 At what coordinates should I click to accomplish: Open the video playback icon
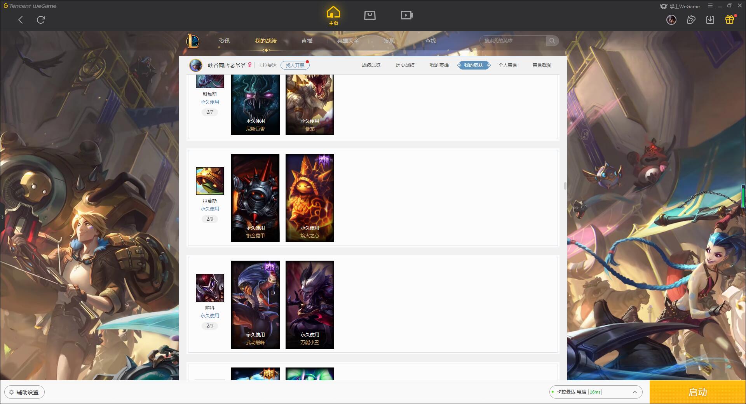click(x=407, y=15)
